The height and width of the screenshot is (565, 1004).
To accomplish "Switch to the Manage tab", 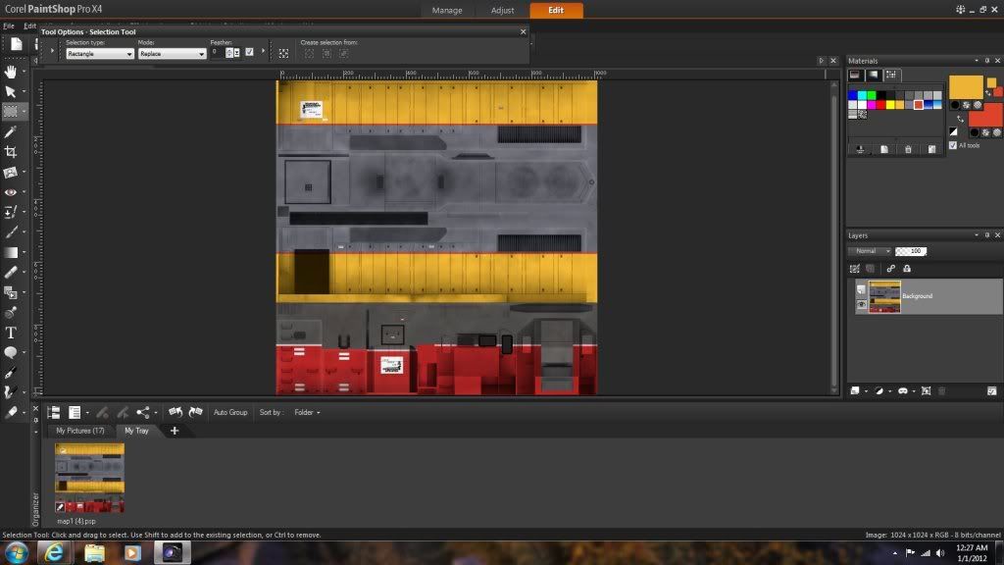I will [447, 10].
